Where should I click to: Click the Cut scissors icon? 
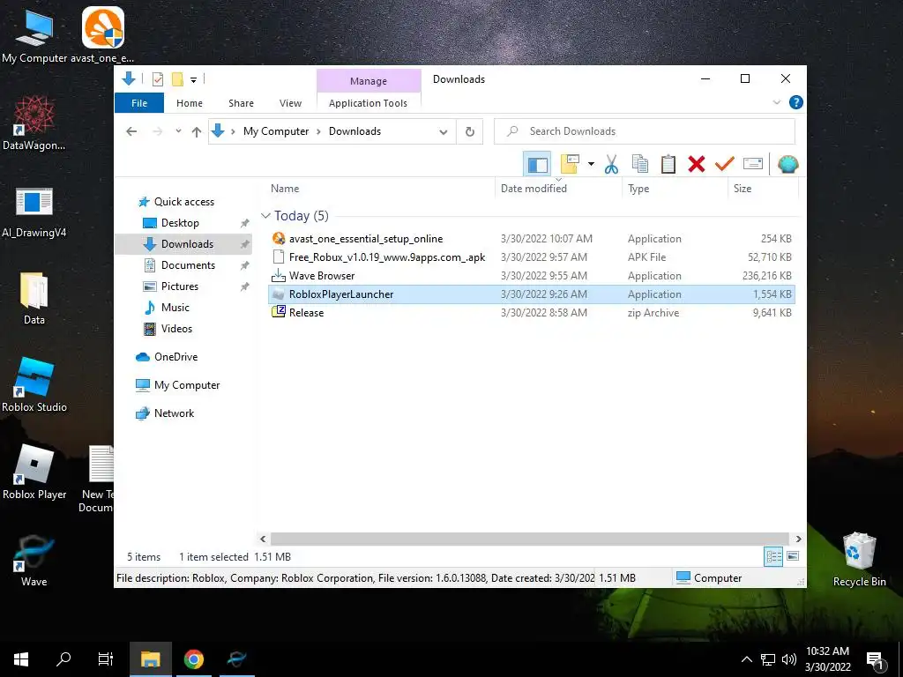(x=611, y=165)
